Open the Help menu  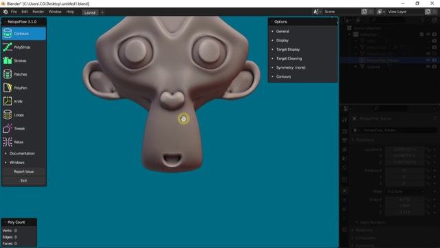[x=70, y=12]
